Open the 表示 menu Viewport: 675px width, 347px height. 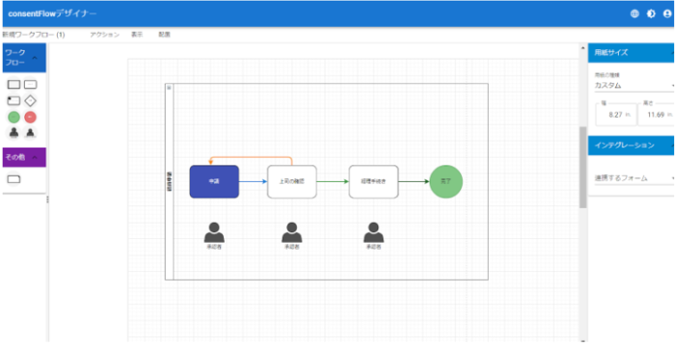137,35
